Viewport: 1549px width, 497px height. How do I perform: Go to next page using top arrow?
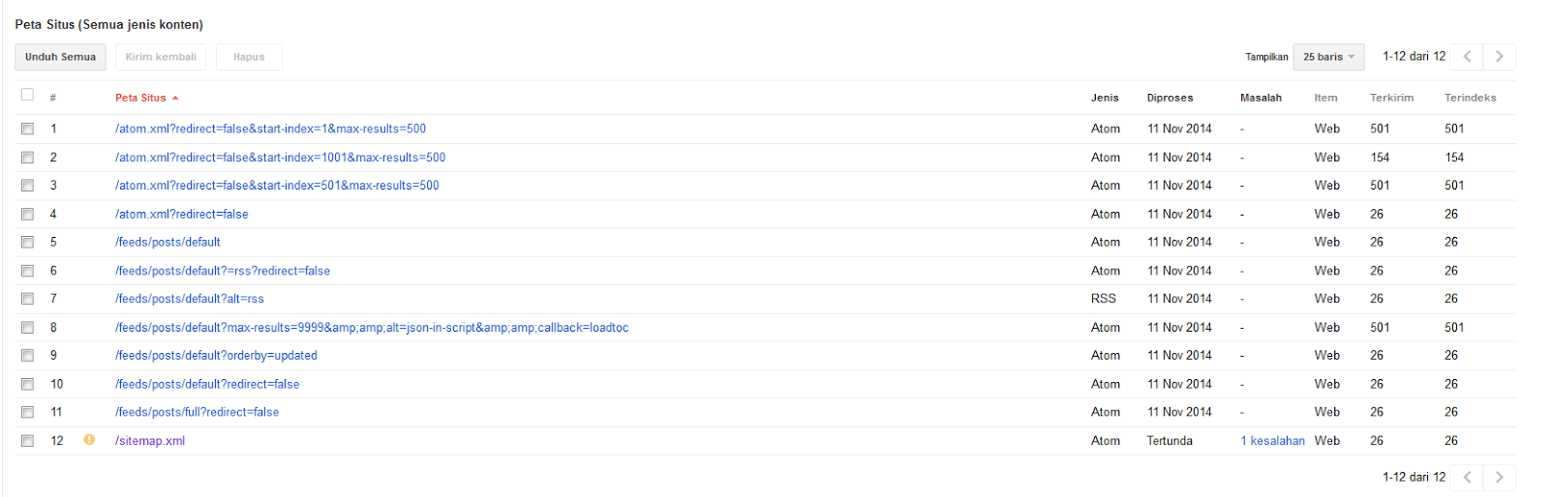[x=1500, y=57]
